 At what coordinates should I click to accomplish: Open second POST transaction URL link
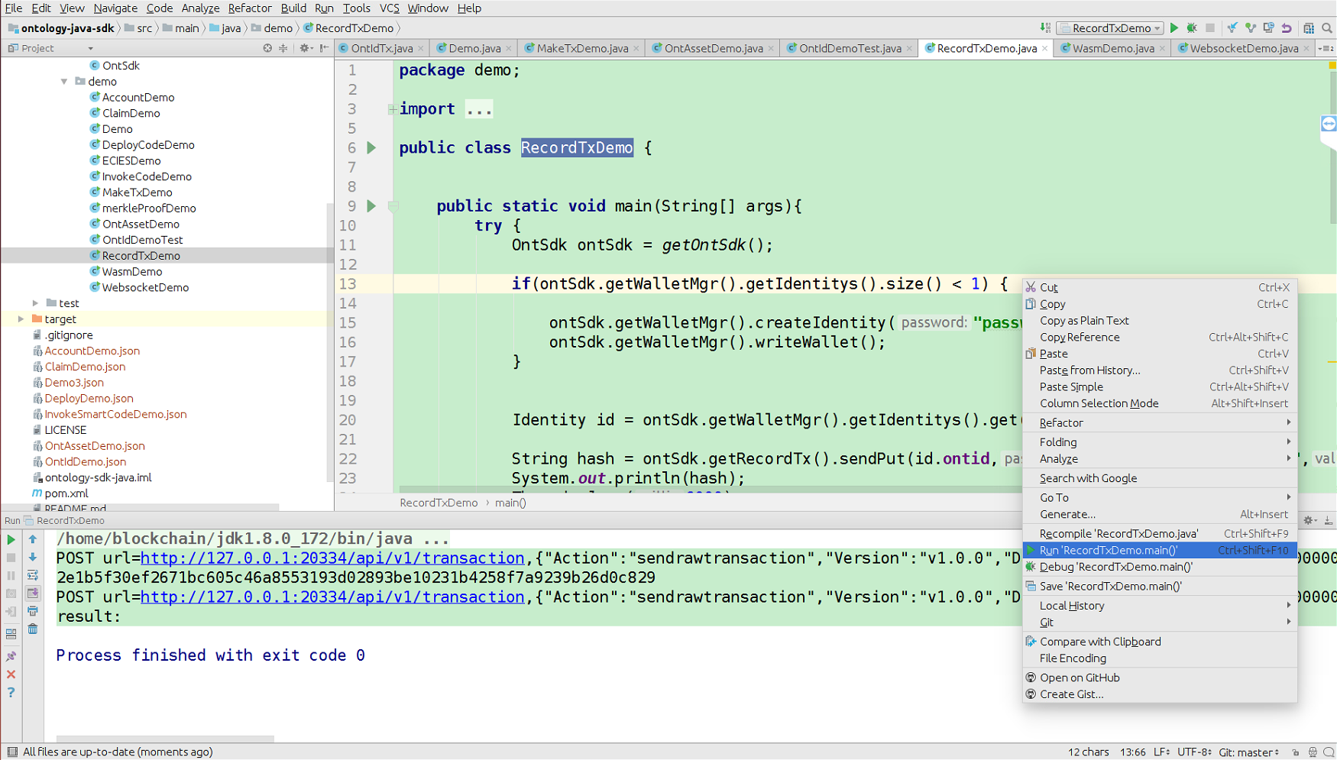[x=332, y=597]
